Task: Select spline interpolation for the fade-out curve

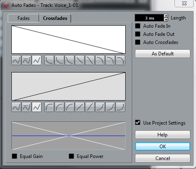Action: tap(16, 60)
